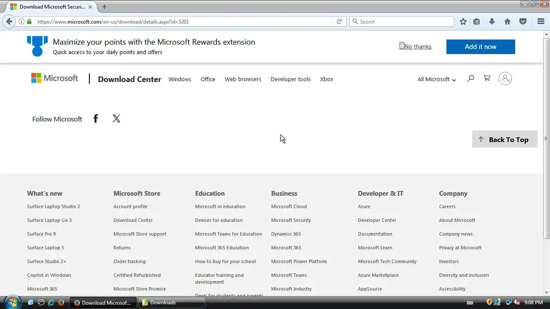Open Microsoft's X (Twitter) icon
The image size is (550, 309).
116,119
